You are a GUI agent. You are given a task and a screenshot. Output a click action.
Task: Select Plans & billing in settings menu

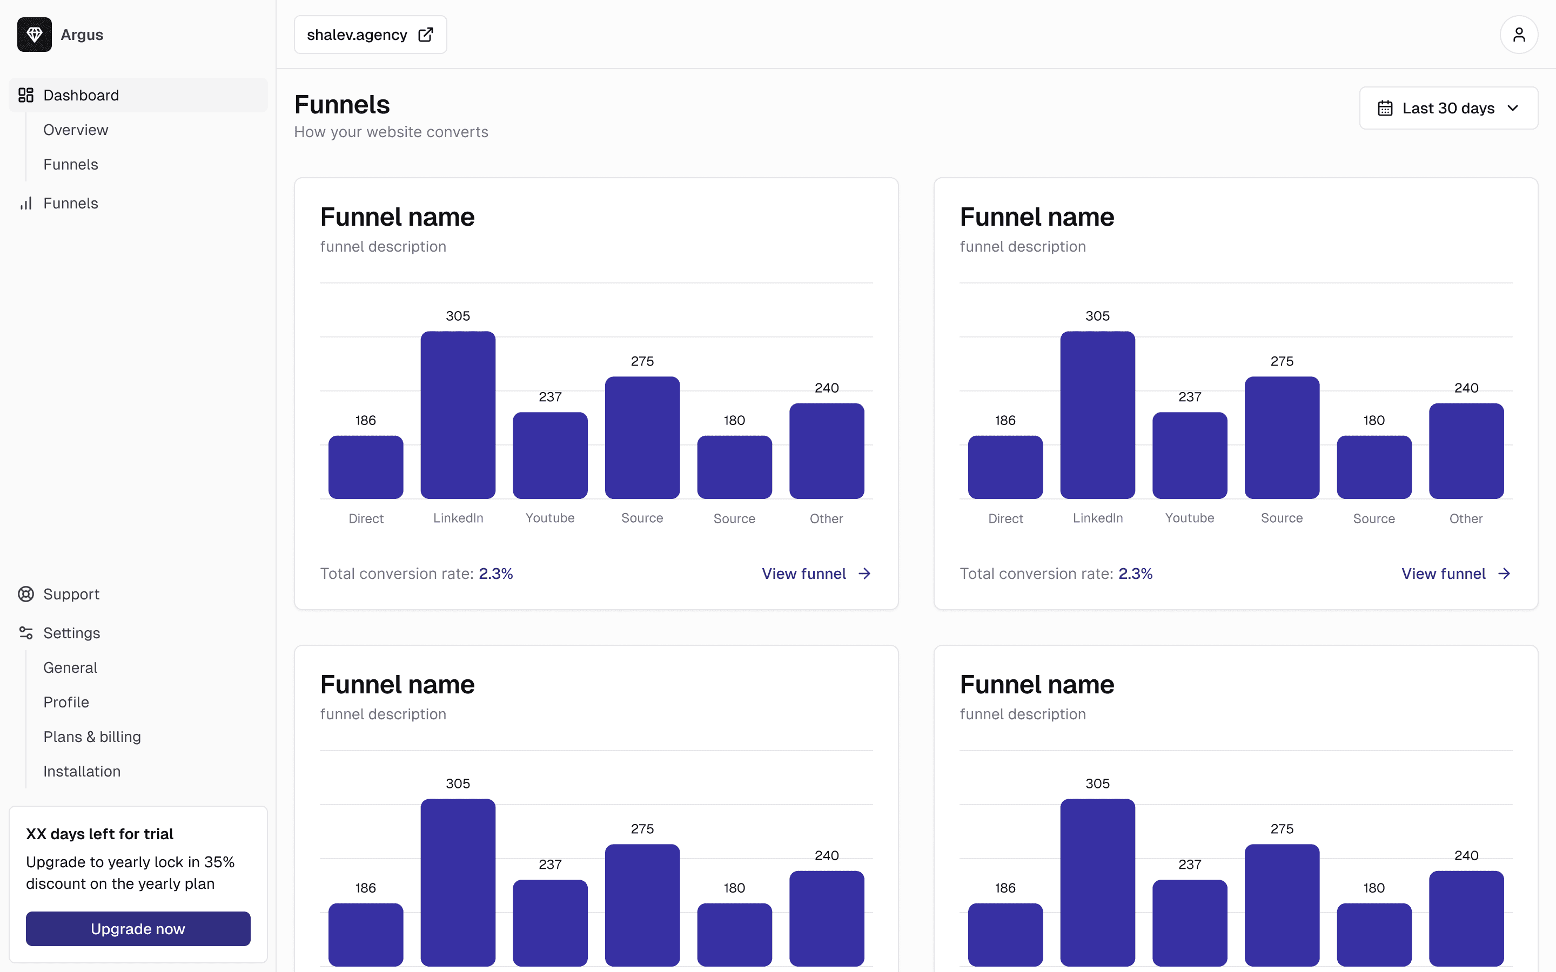(92, 737)
